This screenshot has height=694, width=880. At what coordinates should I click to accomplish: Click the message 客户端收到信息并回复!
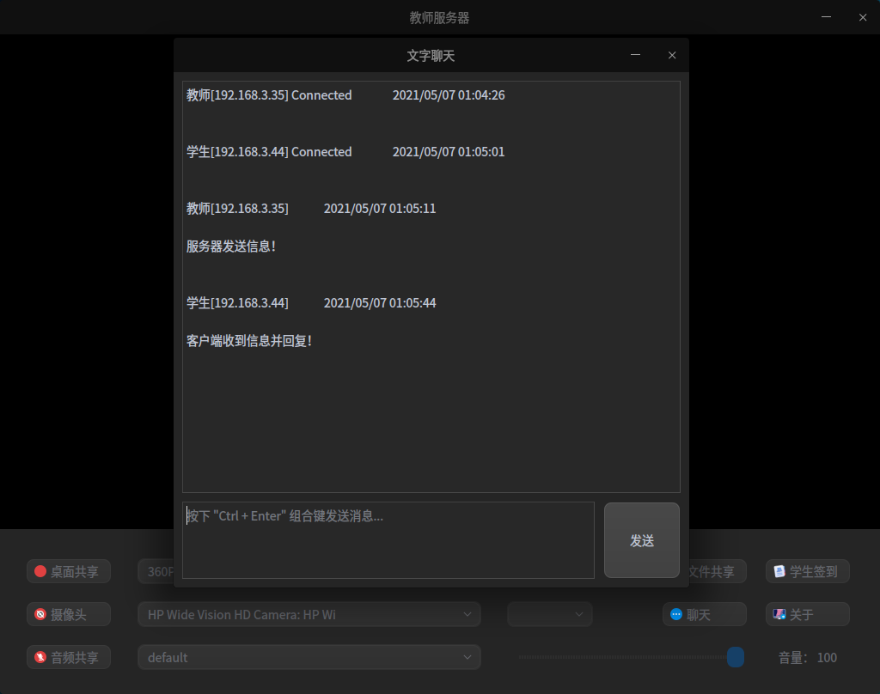tap(249, 340)
